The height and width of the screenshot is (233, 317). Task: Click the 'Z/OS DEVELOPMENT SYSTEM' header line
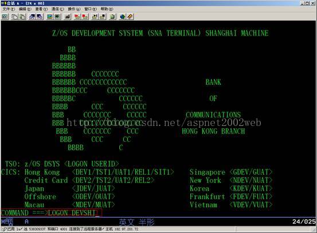tap(97, 33)
